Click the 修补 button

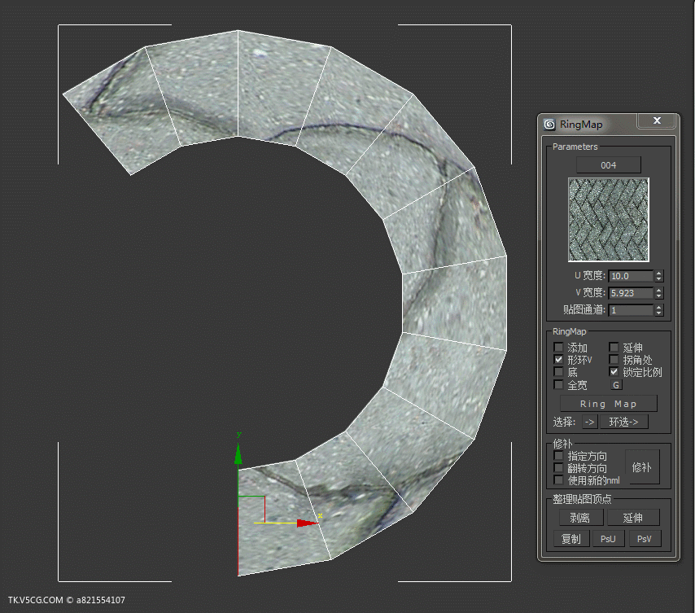coord(644,467)
